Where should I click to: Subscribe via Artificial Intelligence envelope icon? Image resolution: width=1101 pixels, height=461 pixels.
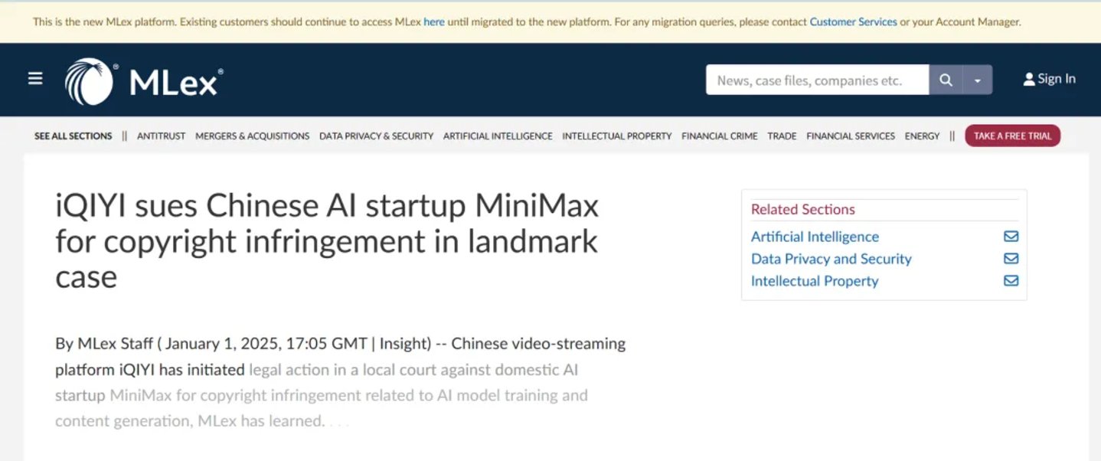tap(1011, 237)
